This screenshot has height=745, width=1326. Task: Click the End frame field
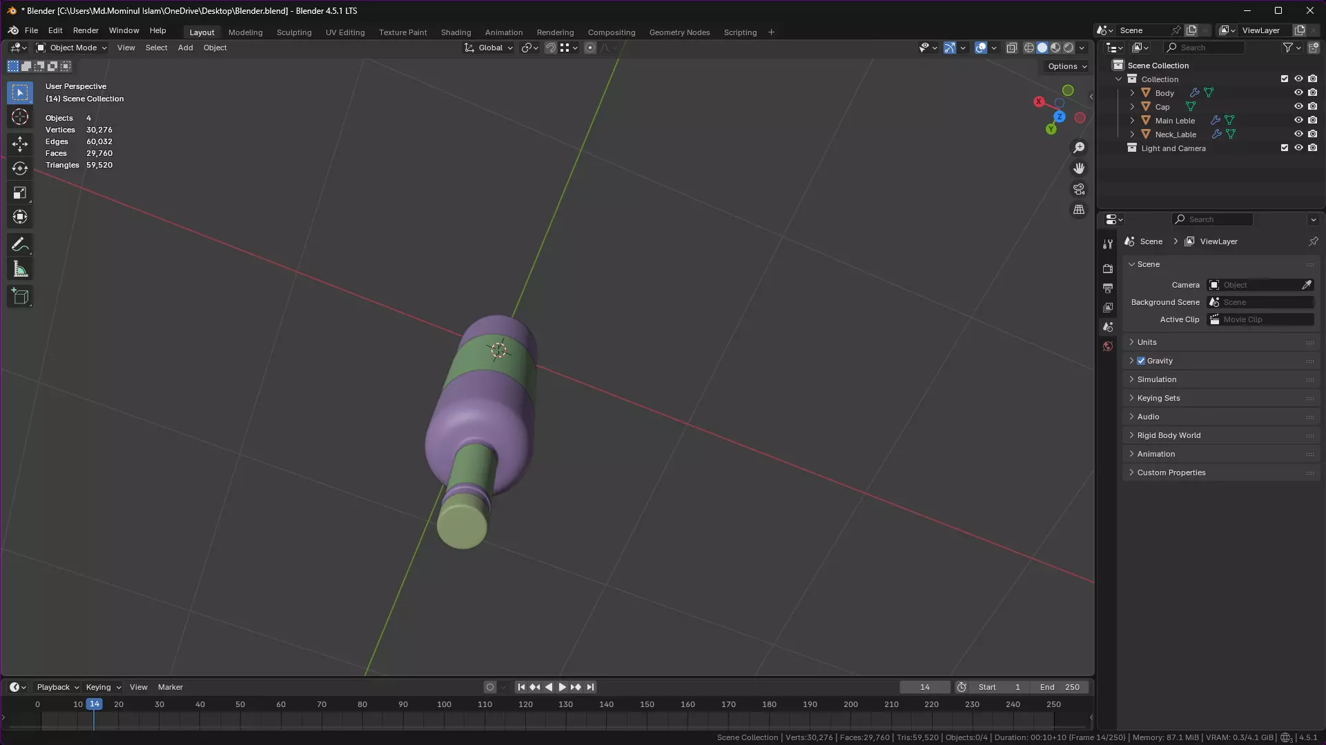[x=1060, y=687]
